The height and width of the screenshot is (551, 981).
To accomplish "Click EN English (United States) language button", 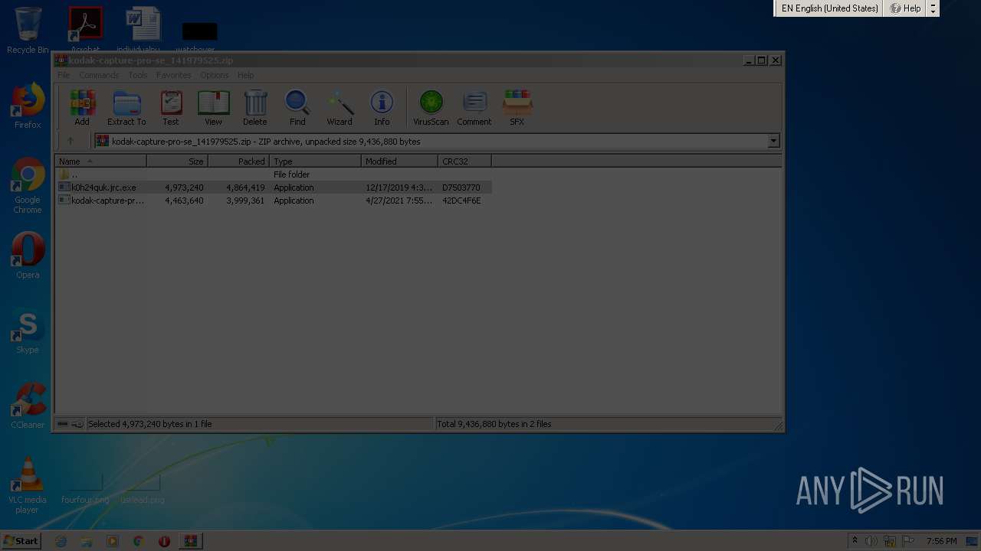I will pos(829,8).
